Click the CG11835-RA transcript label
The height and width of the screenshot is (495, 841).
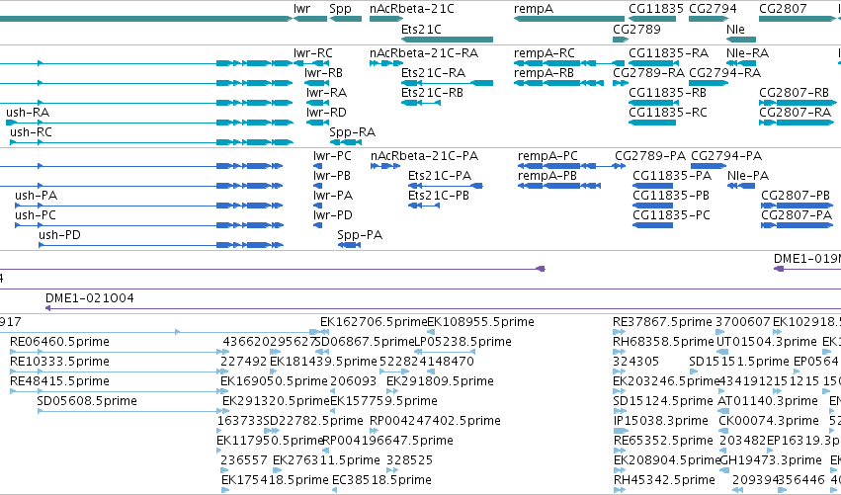[668, 53]
